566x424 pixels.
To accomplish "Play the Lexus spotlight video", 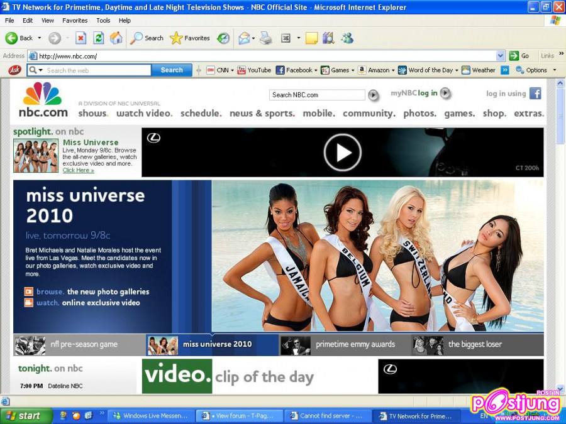I will click(x=342, y=152).
